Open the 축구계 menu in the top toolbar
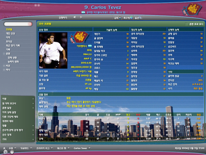Viewport: 206px width, 155px height. coord(127,17)
